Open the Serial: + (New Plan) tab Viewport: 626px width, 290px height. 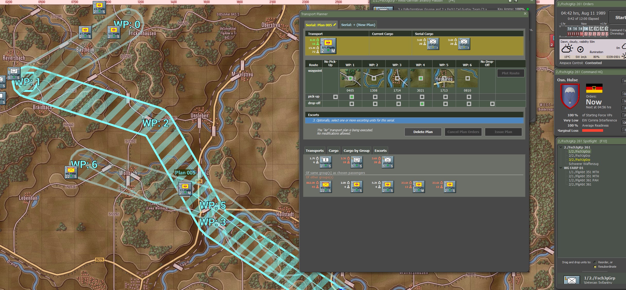[x=358, y=25]
